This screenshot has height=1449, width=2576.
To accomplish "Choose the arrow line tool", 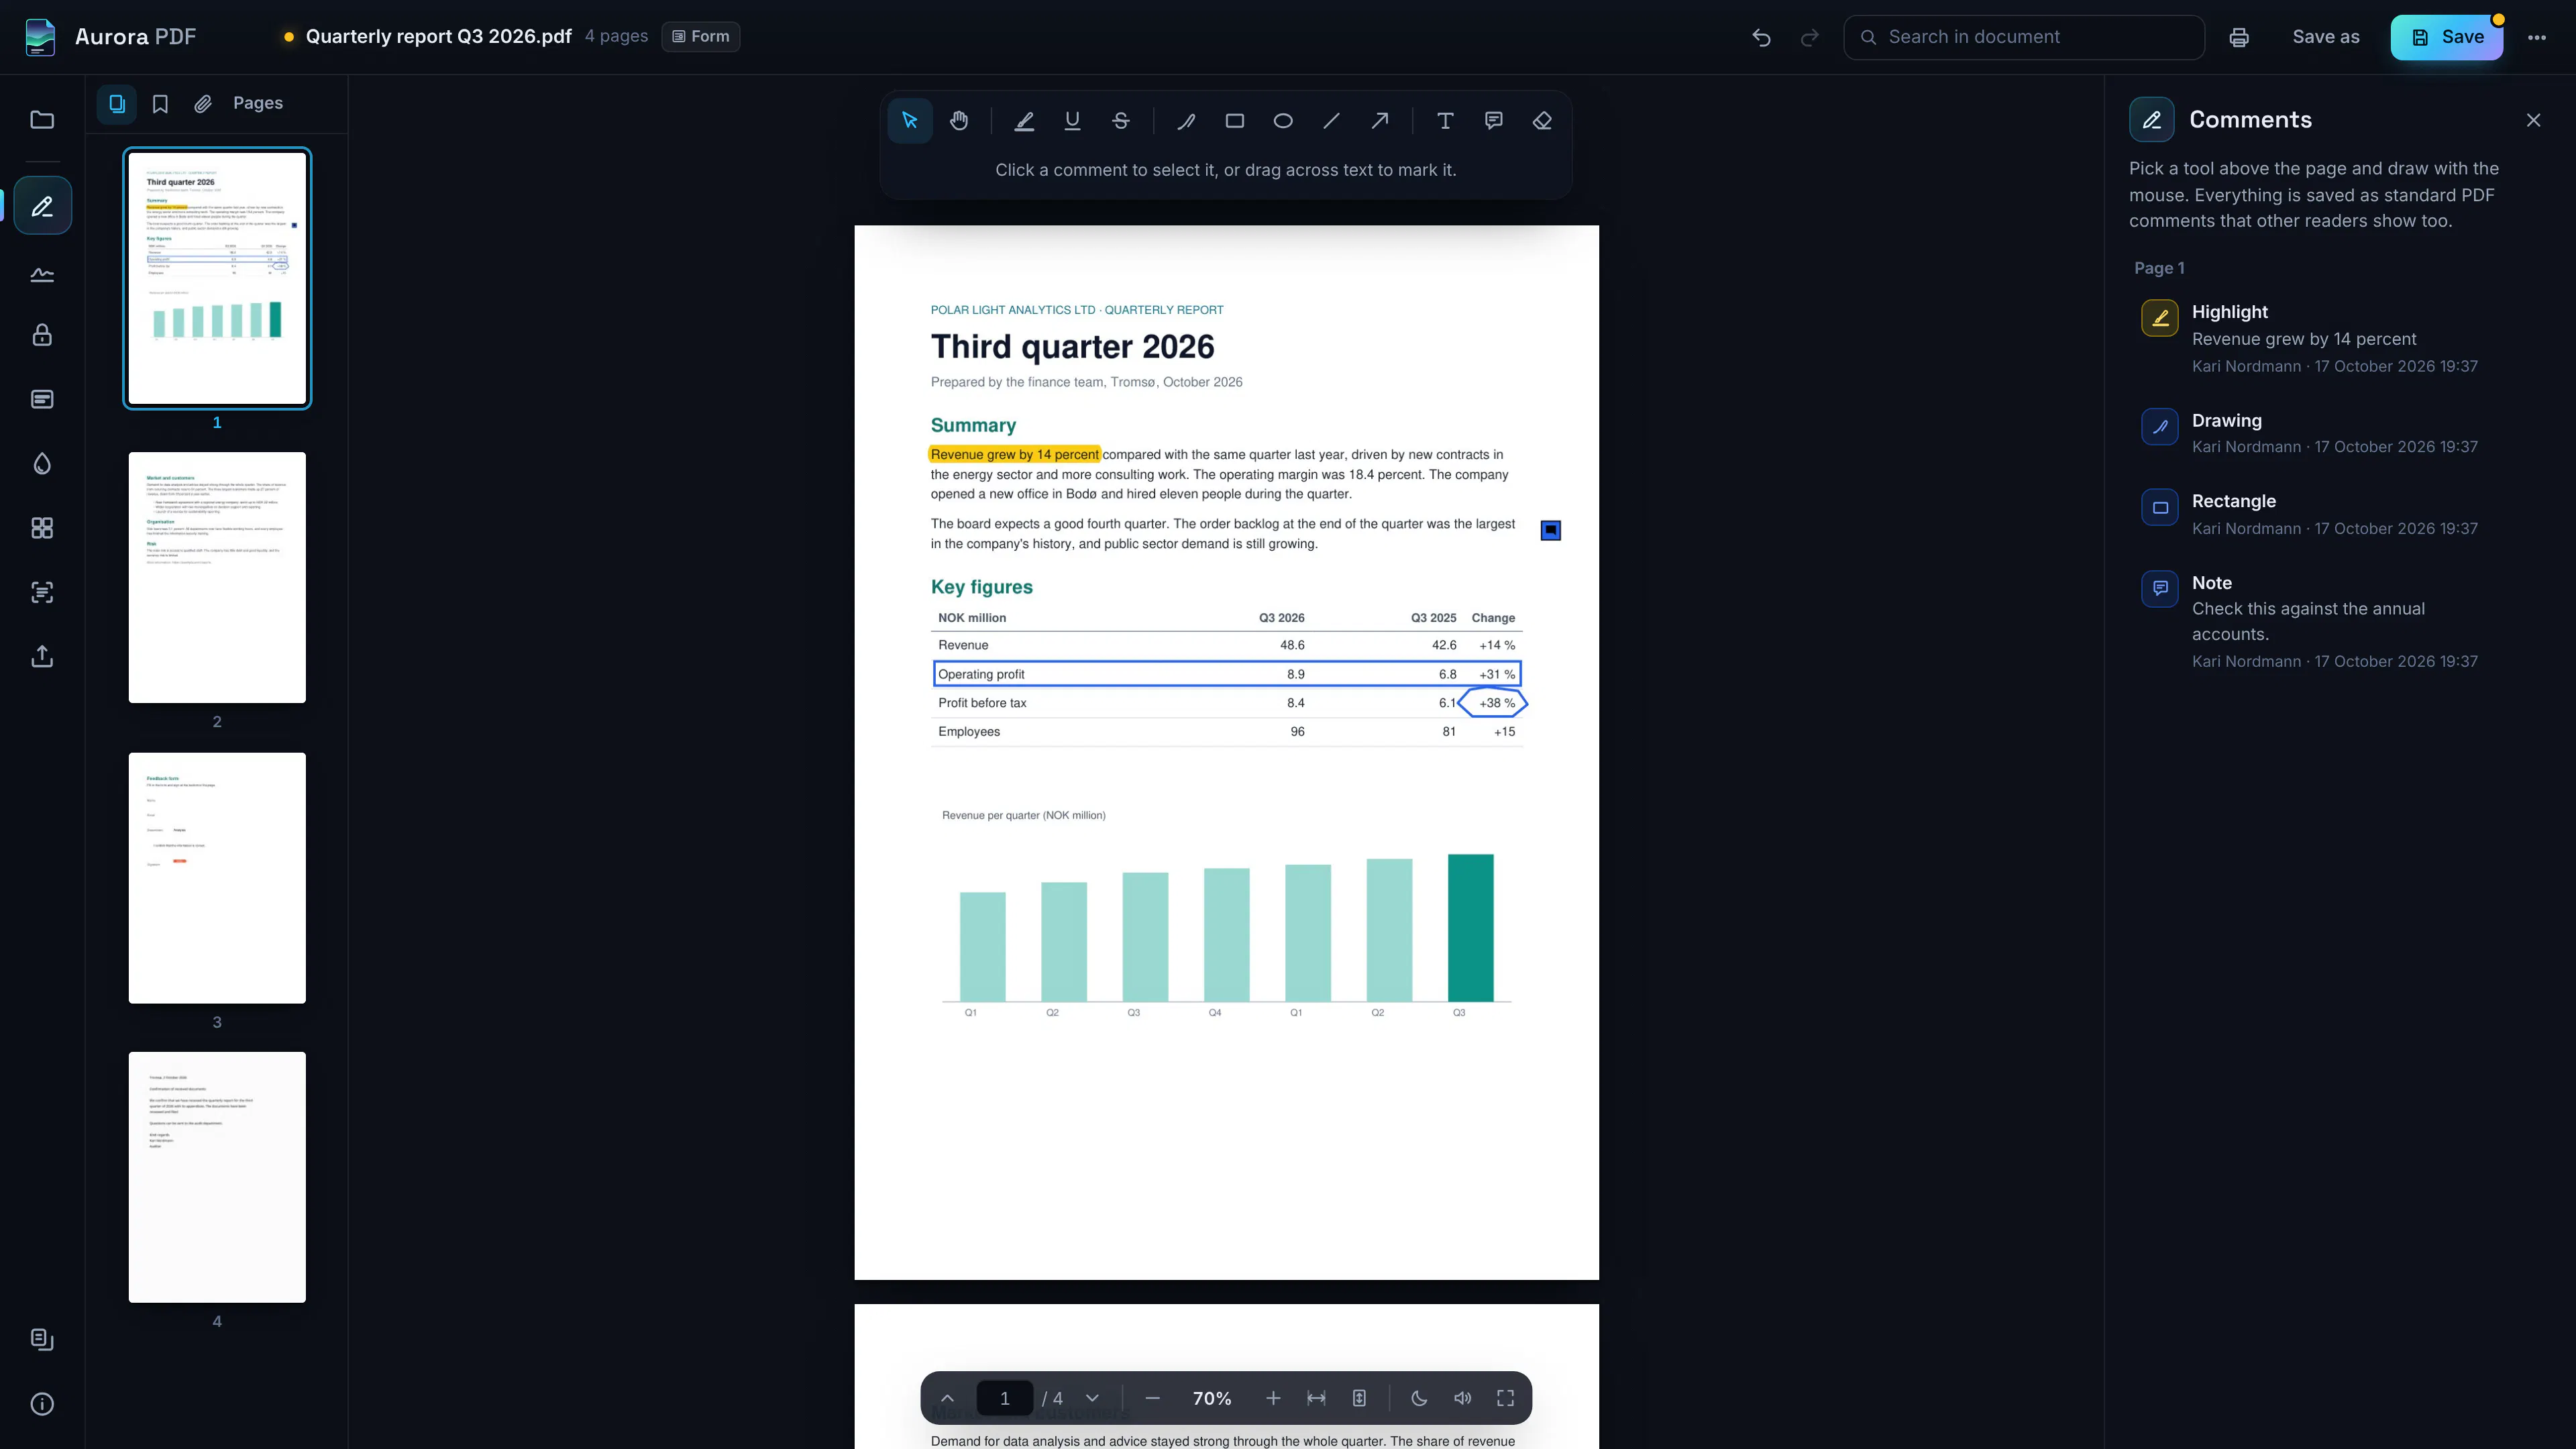I will click(x=1380, y=121).
